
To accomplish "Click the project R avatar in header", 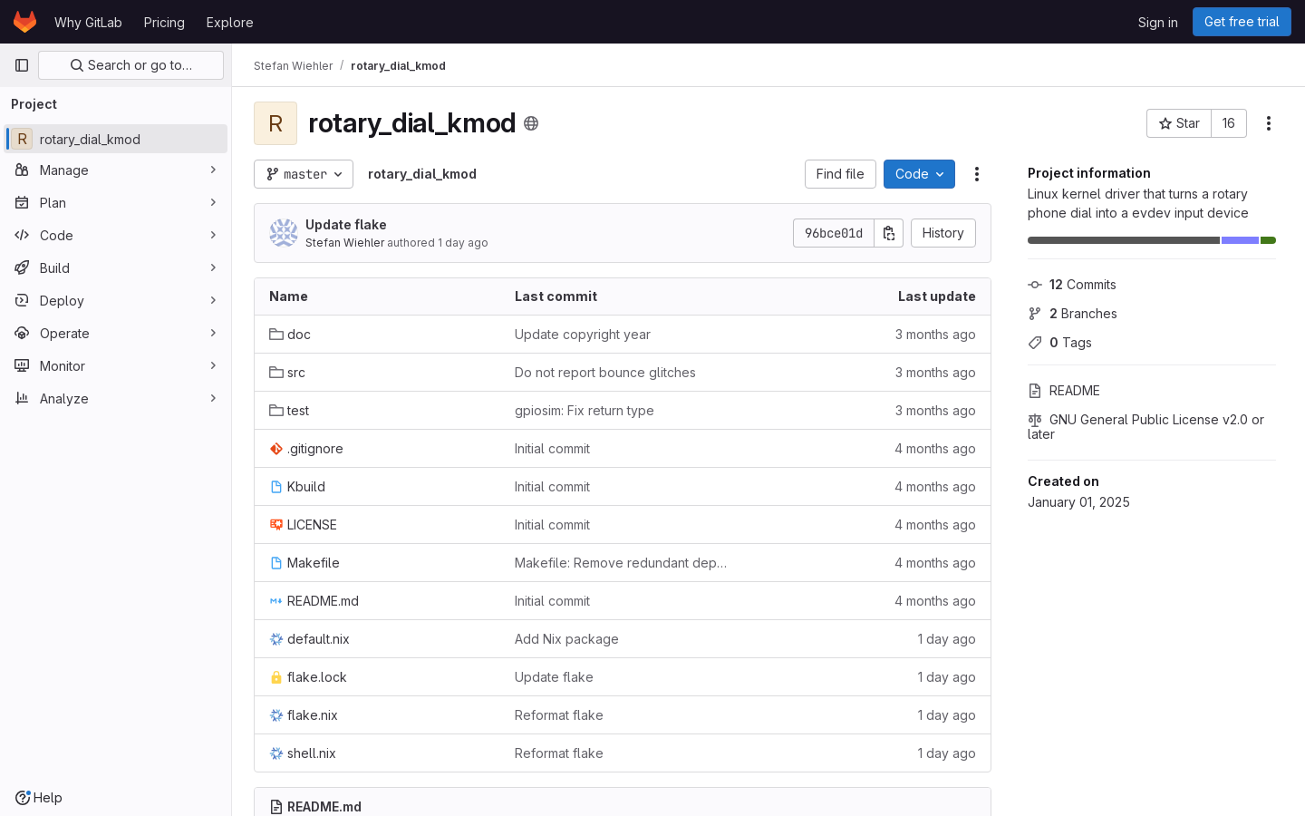I will pos(275,123).
